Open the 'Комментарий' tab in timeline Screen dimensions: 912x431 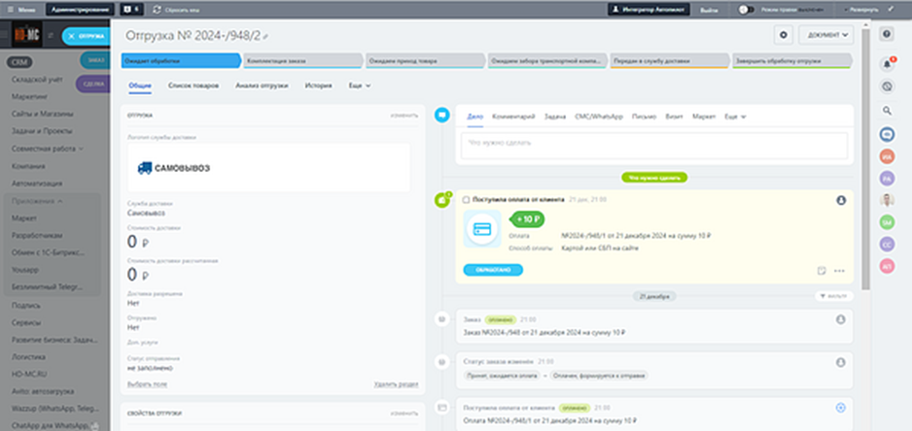click(x=514, y=116)
